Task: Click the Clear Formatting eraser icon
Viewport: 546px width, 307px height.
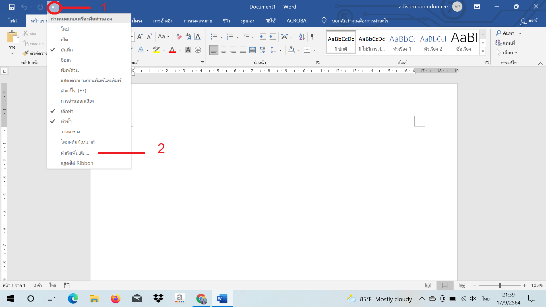Action: (179, 36)
